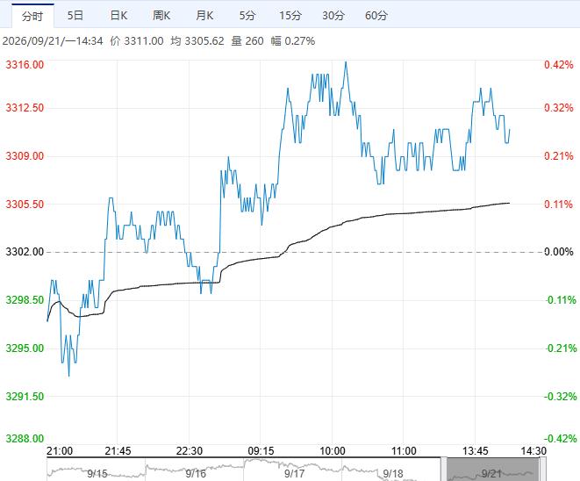Click the 9/16 date in the overview strip

click(196, 473)
